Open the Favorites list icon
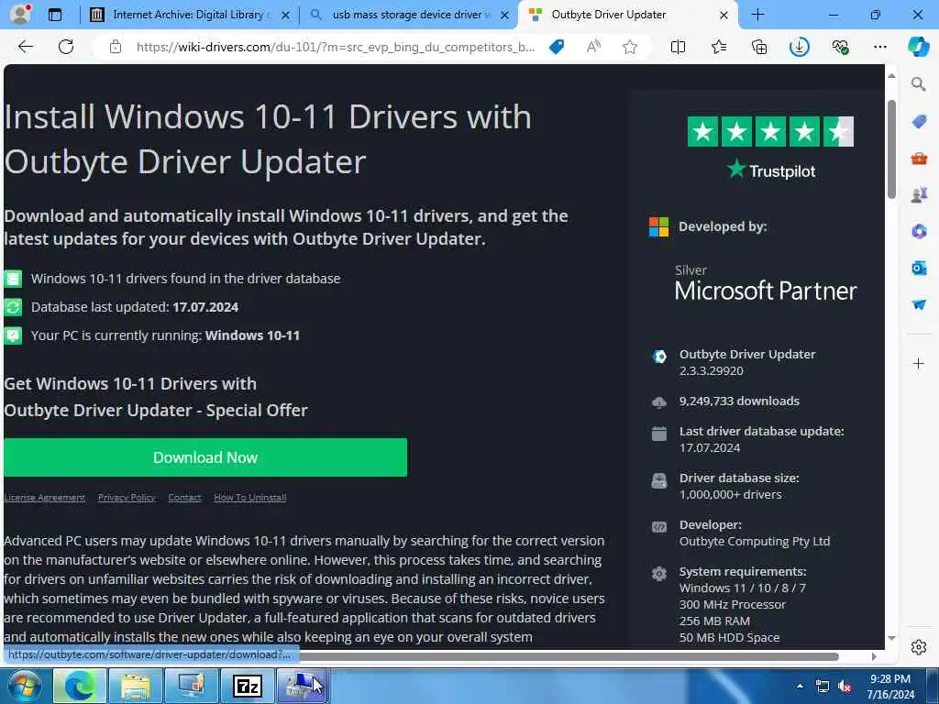939x704 pixels. point(719,47)
